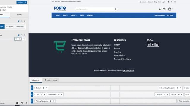Open the account user icon

160,9
